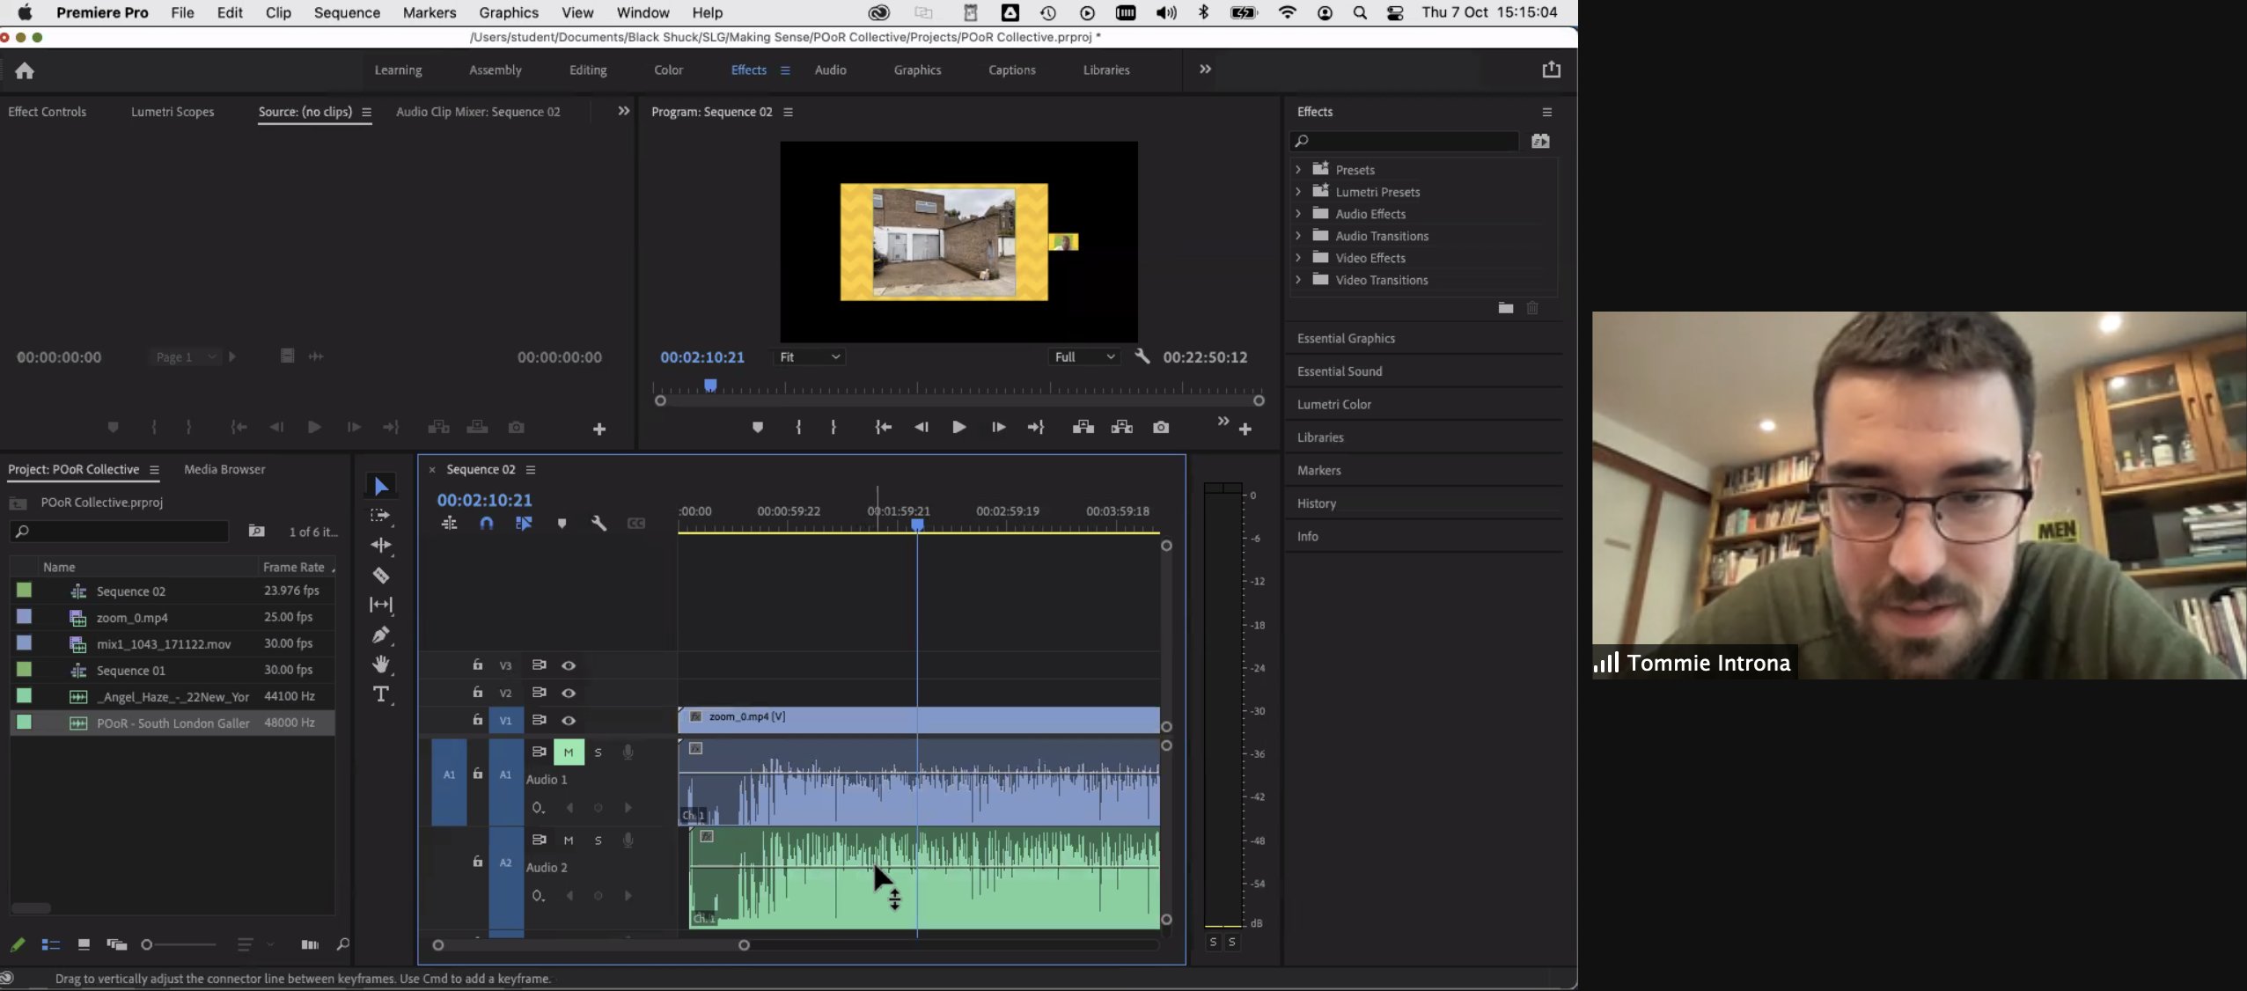2247x991 pixels.
Task: Add marker in Program monitor
Action: 757,427
